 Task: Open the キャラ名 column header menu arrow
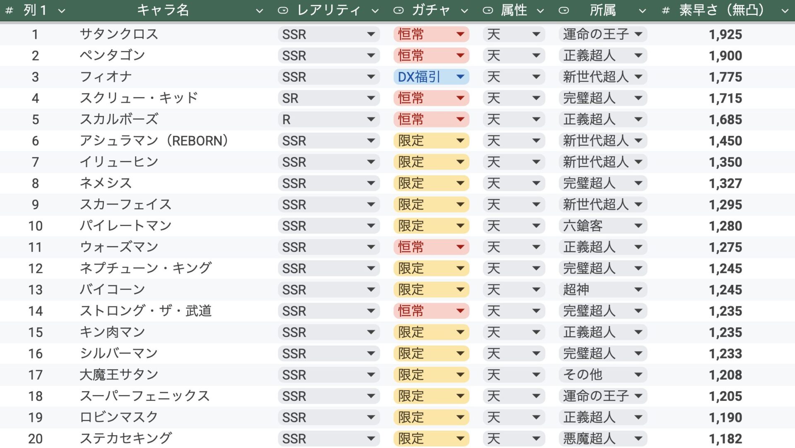[260, 11]
